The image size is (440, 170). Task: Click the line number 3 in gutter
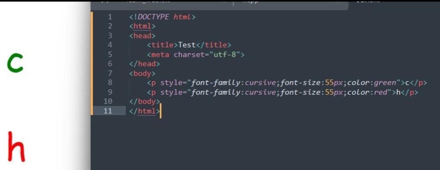point(110,36)
